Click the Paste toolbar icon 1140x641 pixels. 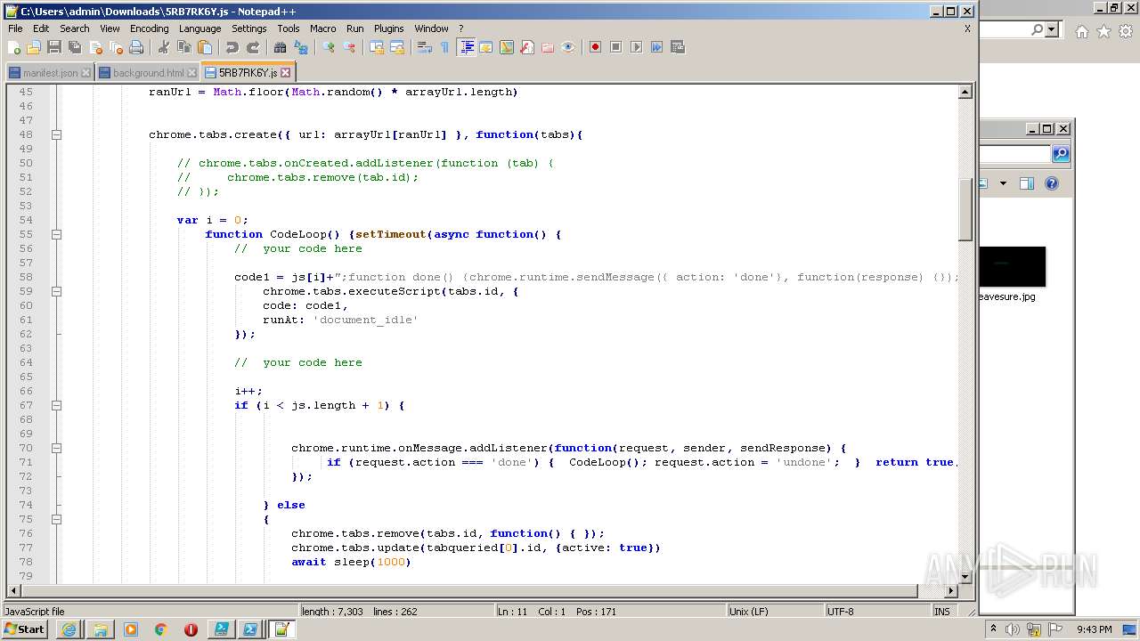205,47
